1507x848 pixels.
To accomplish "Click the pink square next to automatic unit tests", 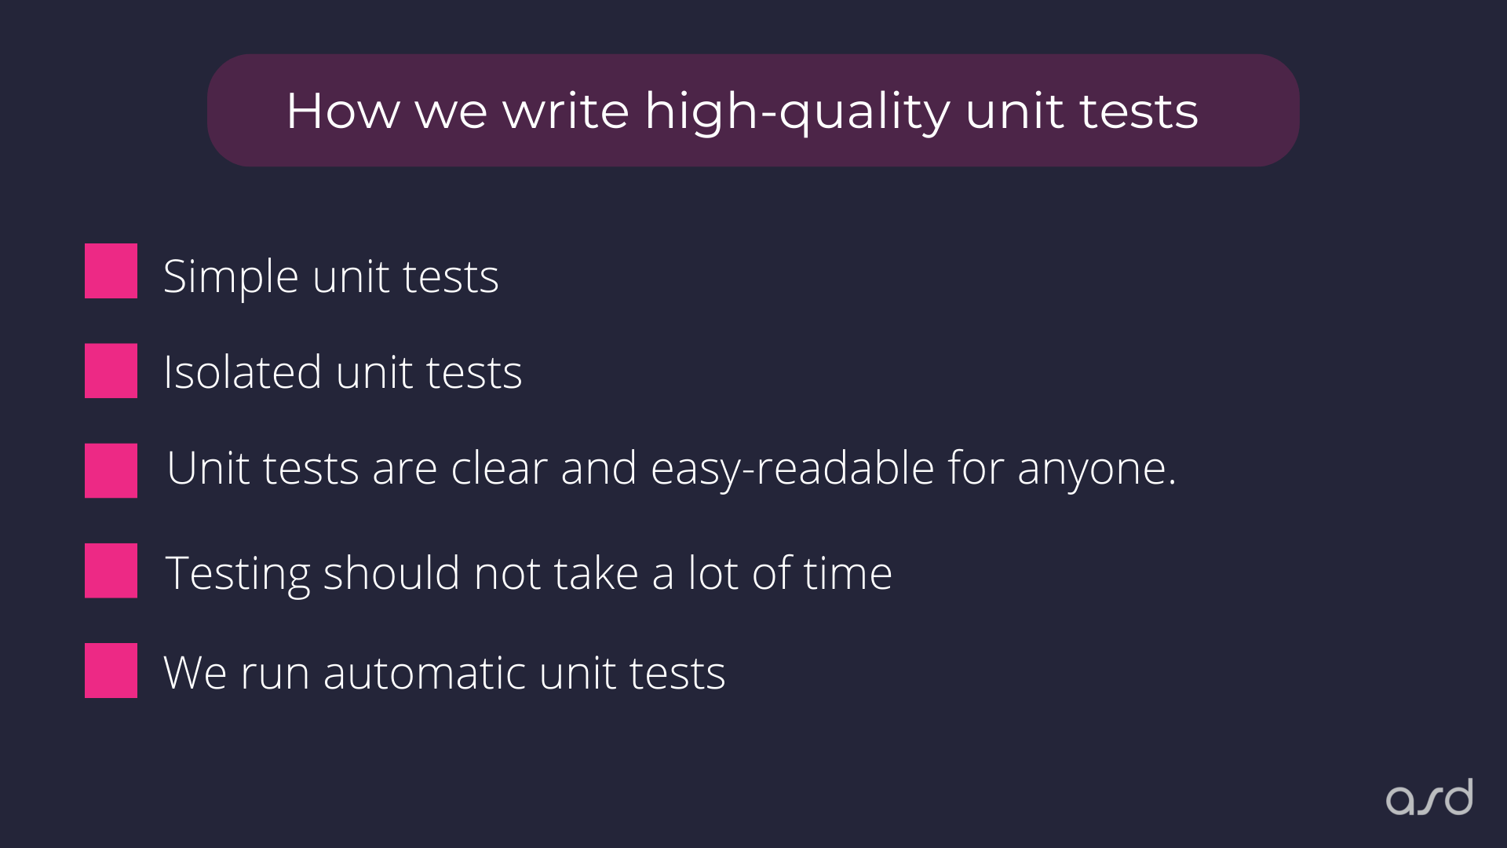I will [x=111, y=671].
